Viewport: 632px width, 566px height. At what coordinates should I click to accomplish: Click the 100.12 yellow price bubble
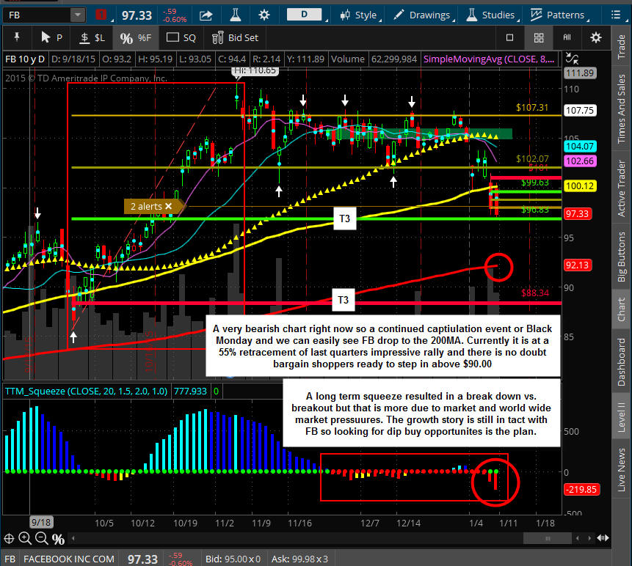580,186
